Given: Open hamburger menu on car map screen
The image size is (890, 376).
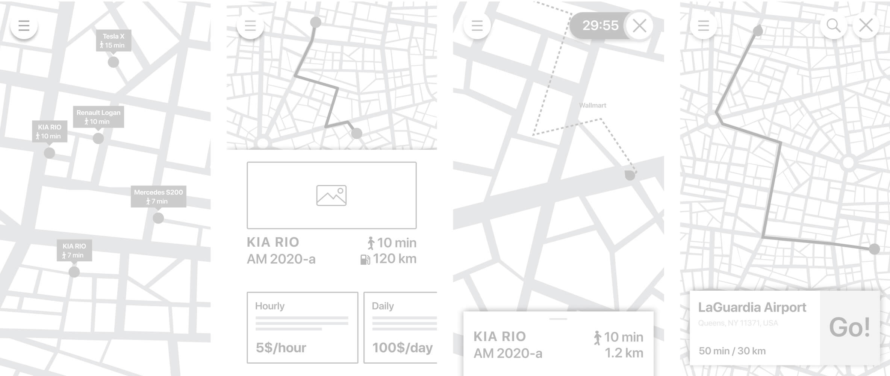Looking at the screenshot, I should (24, 26).
